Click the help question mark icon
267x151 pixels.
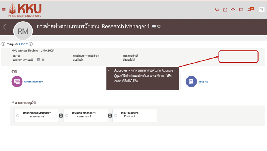pyautogui.click(x=159, y=26)
